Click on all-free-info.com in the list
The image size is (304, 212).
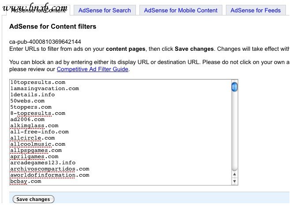click(39, 132)
